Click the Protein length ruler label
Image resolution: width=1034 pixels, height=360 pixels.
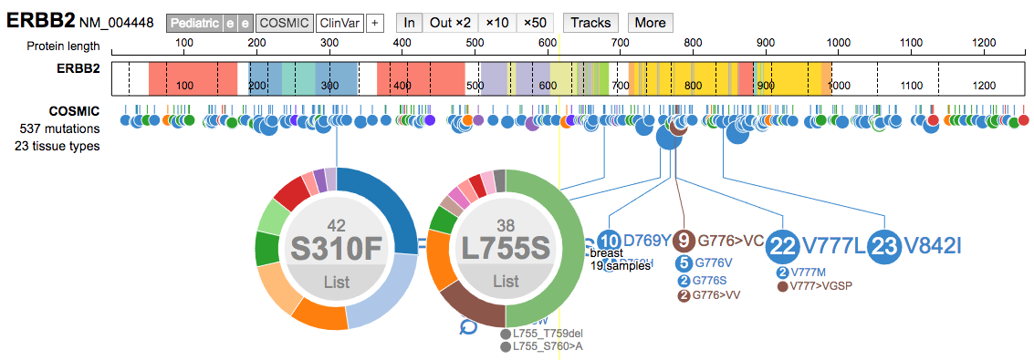(63, 46)
